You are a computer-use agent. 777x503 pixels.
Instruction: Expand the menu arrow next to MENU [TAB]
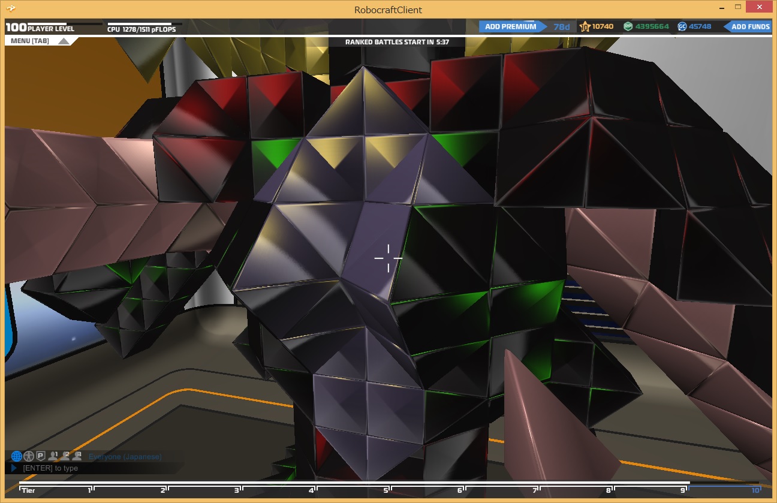64,41
